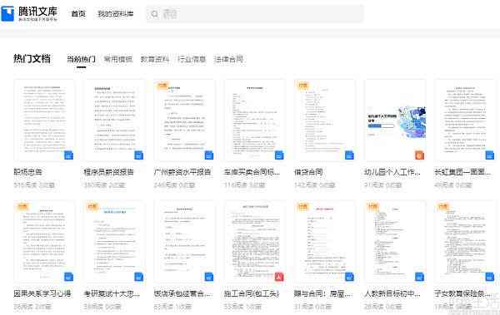
Task: Click blue doc icon on 因果关系学习心得 thumbnail
Action: [x=68, y=277]
